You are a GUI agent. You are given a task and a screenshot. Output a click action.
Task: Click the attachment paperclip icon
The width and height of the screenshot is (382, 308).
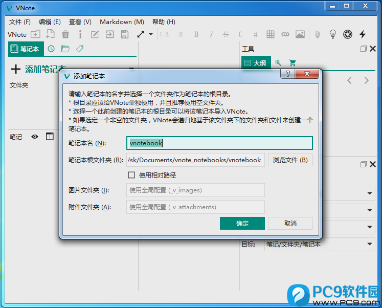(x=317, y=34)
